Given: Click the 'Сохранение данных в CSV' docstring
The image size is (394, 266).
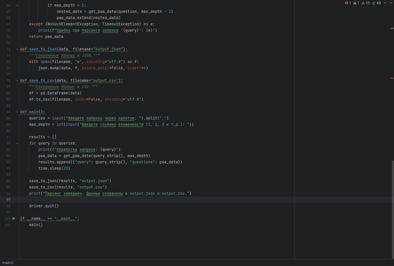Looking at the screenshot, I should click(x=63, y=87).
